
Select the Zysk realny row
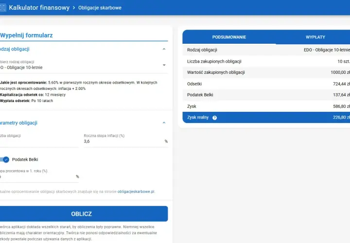pyautogui.click(x=266, y=118)
